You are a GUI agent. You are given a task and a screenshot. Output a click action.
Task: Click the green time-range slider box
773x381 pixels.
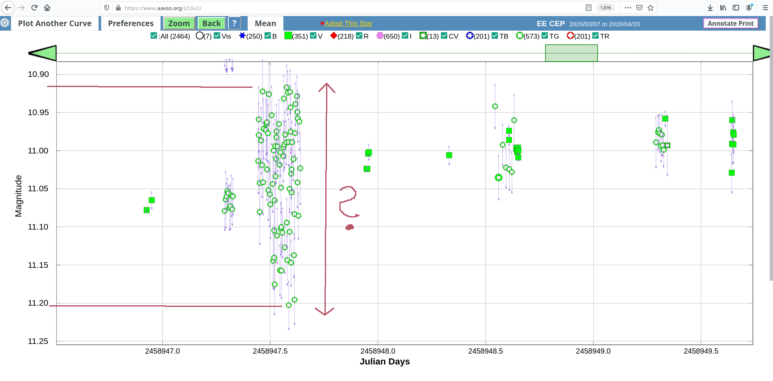coord(571,53)
